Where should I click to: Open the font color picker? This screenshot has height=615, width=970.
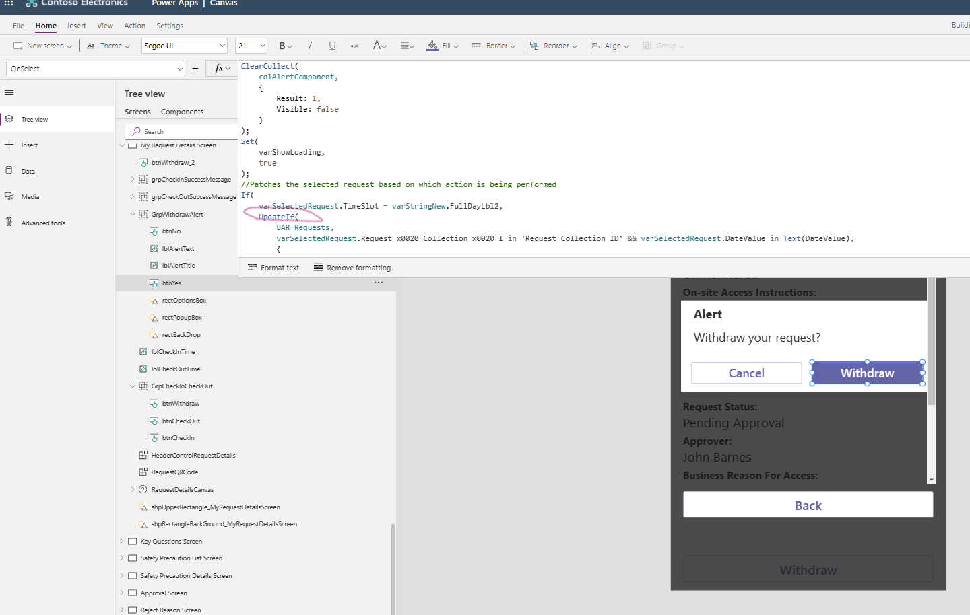coord(379,46)
